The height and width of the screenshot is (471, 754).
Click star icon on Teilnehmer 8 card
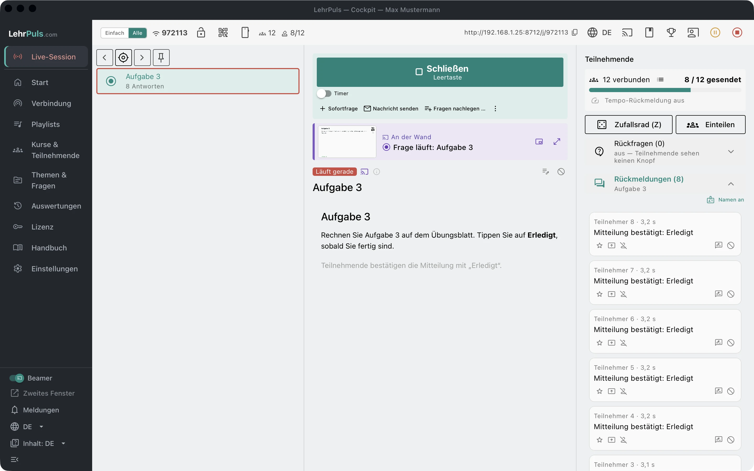(x=600, y=245)
